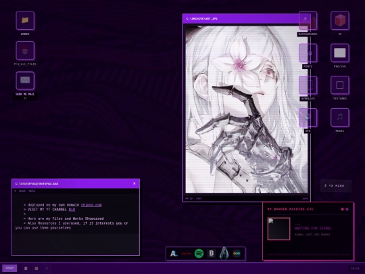Click the START button on the taskbar
Viewport: 365px width, 274px height.
(9, 269)
